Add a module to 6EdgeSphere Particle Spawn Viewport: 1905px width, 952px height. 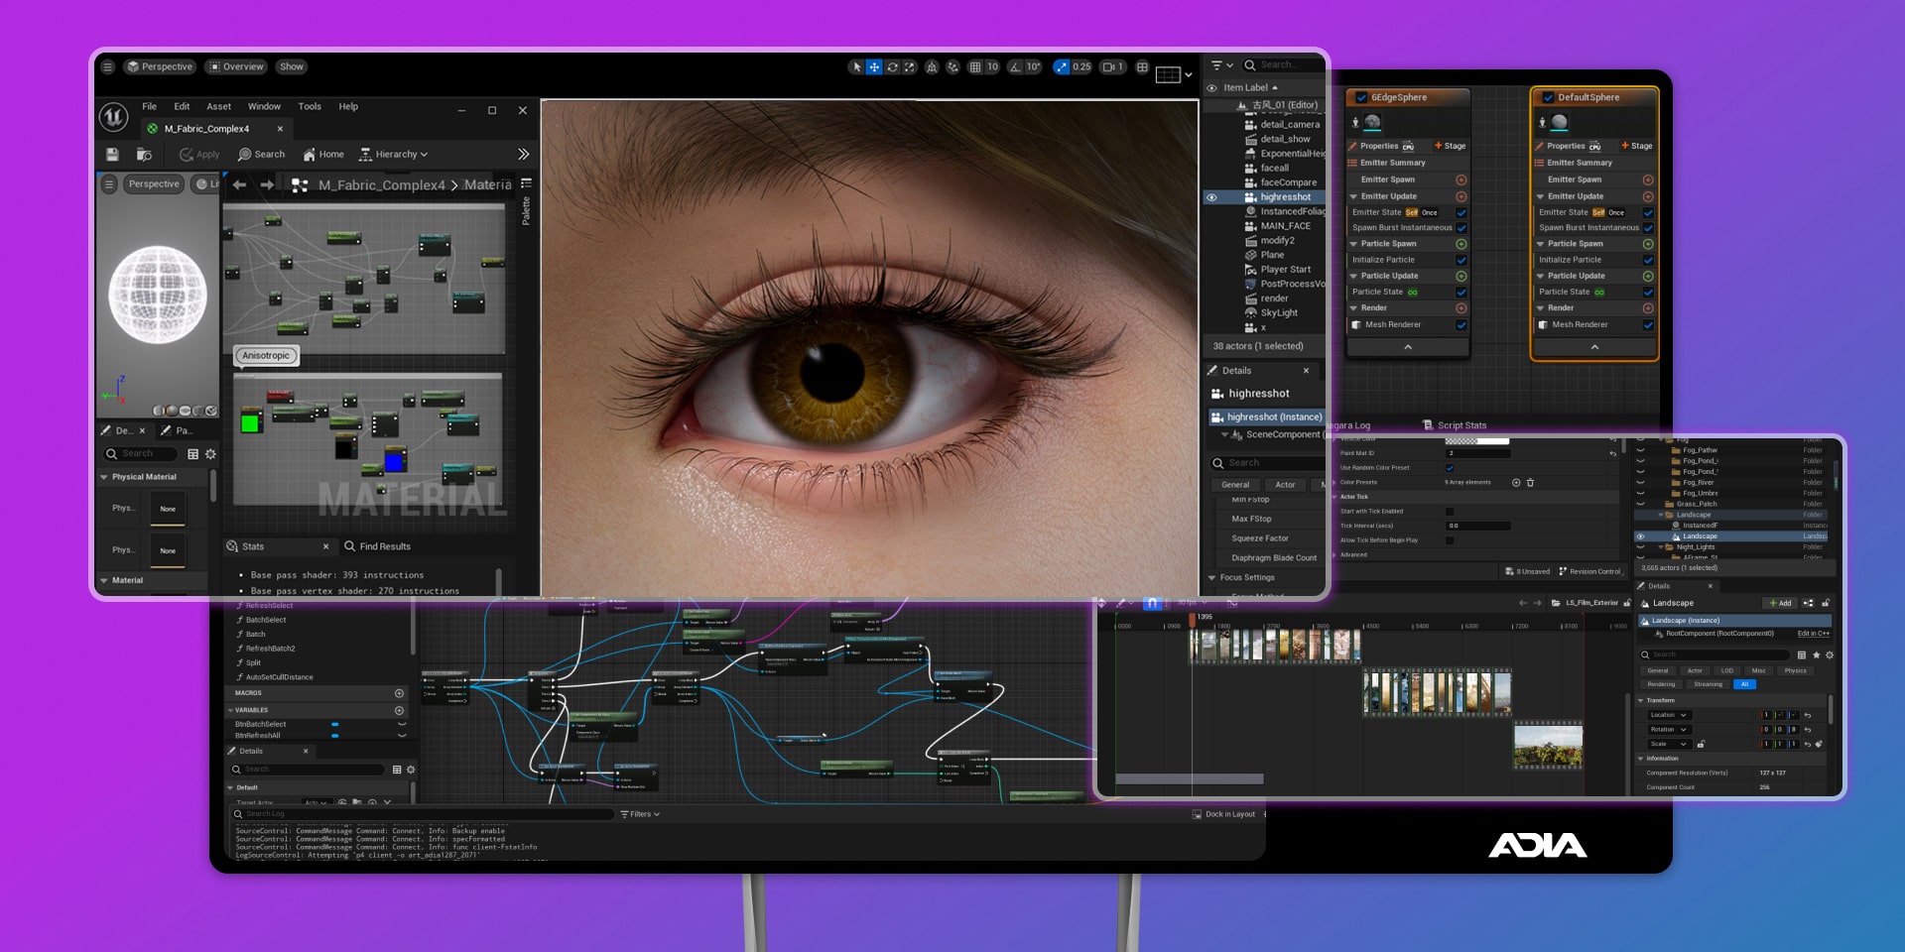(x=1460, y=244)
